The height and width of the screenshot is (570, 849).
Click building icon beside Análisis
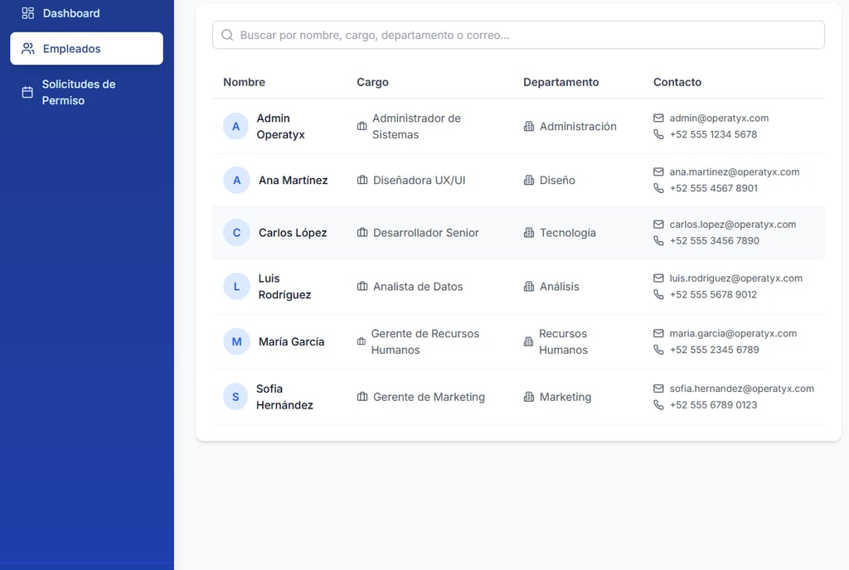click(529, 287)
